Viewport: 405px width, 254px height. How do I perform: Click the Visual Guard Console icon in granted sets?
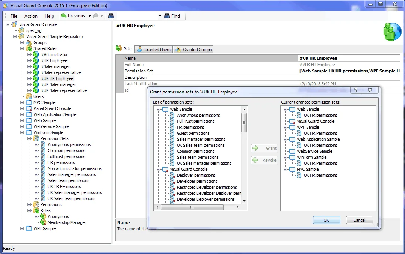[x=292, y=121]
